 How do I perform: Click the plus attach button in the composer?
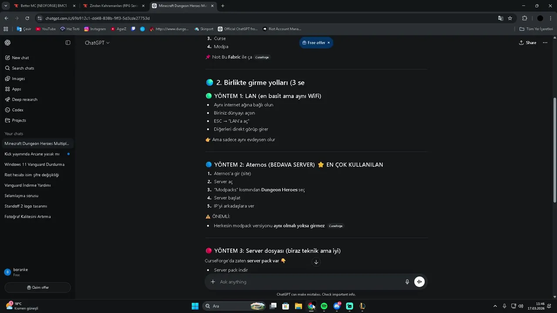[x=213, y=282]
